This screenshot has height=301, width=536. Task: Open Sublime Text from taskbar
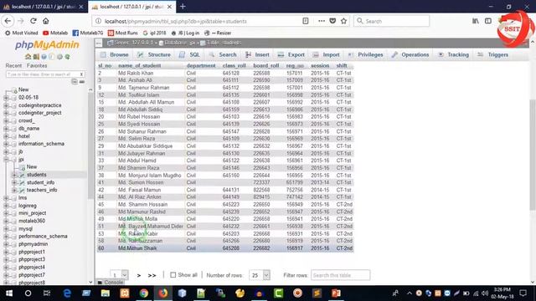point(317,293)
